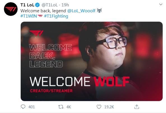Image resolution: width=166 pixels, height=113 pixels.
Task: Click the tweet text 'Welcome back, legend'
Action: [x=43, y=11]
